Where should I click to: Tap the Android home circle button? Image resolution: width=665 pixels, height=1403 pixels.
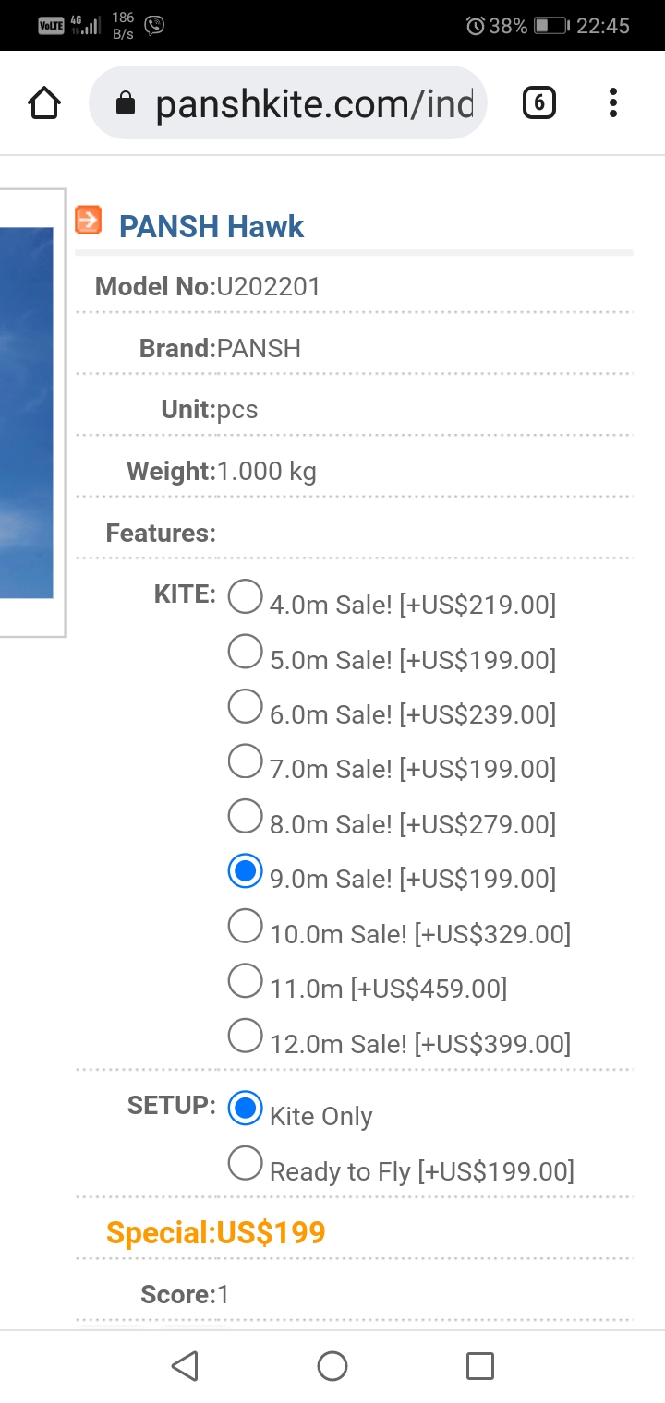click(x=332, y=1365)
